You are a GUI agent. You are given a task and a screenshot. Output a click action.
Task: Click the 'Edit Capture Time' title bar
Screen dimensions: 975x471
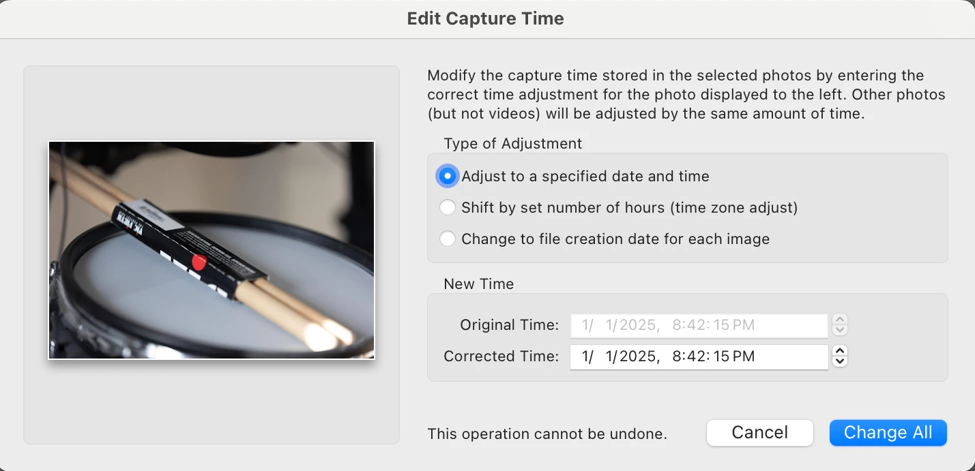click(485, 18)
